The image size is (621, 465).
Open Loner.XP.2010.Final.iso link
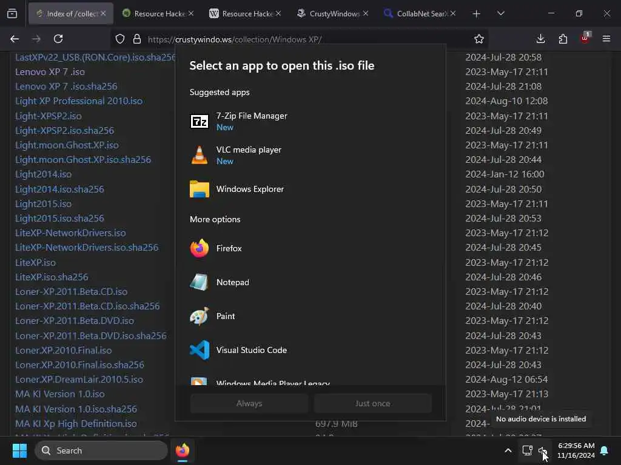click(63, 351)
